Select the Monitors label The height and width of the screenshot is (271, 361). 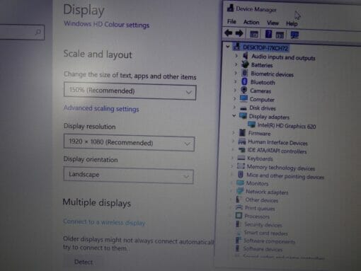click(257, 183)
